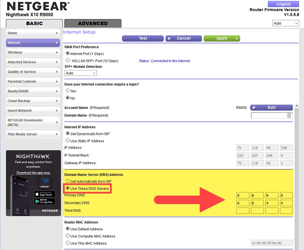Click the IP Subnet Mask third octet 248

pos(272,156)
